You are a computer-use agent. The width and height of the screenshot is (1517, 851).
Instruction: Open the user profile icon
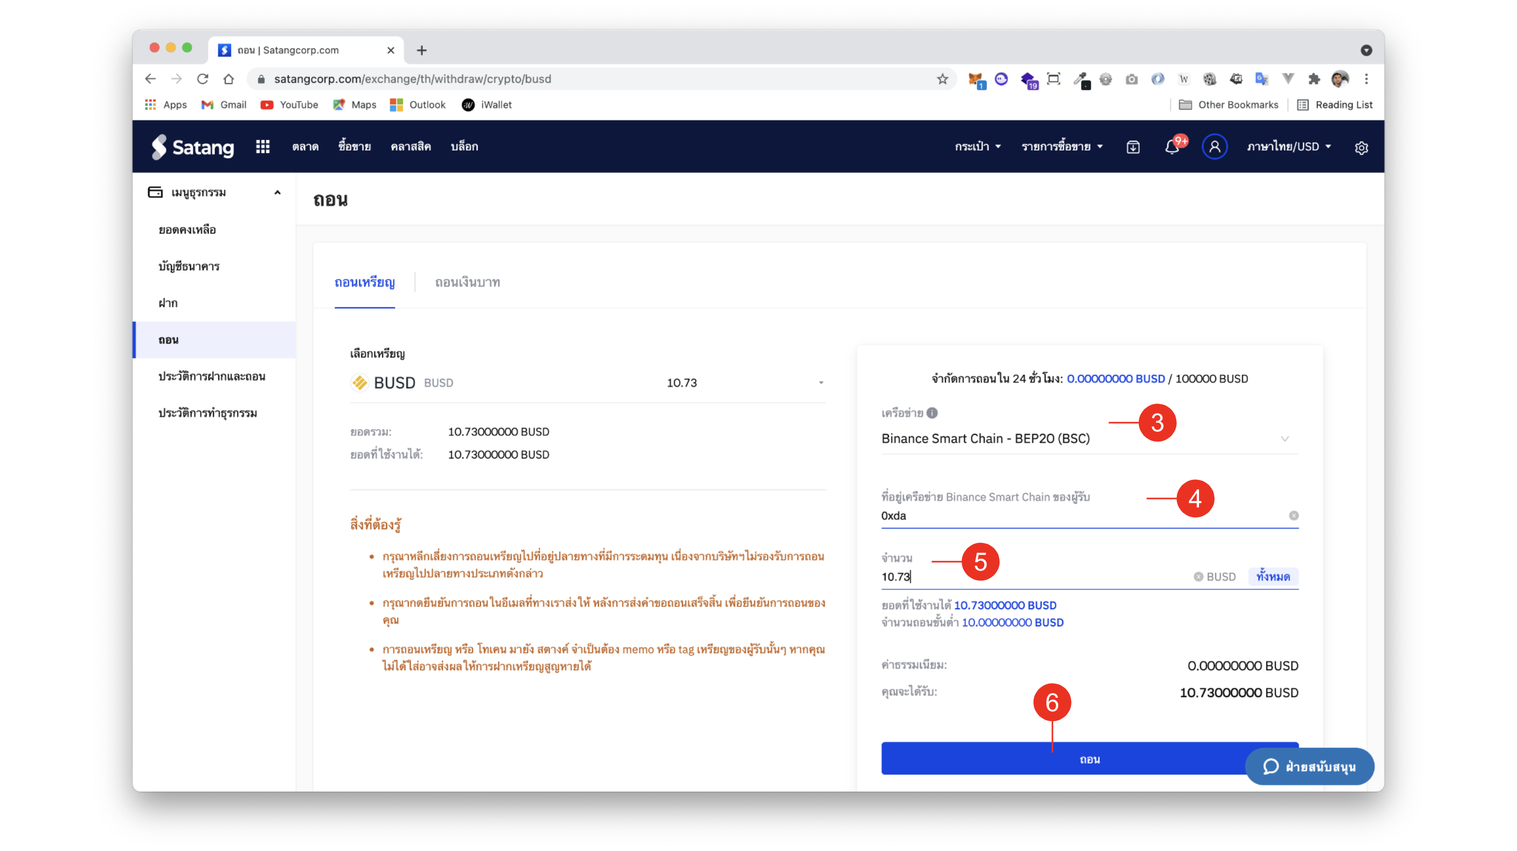[x=1214, y=147]
